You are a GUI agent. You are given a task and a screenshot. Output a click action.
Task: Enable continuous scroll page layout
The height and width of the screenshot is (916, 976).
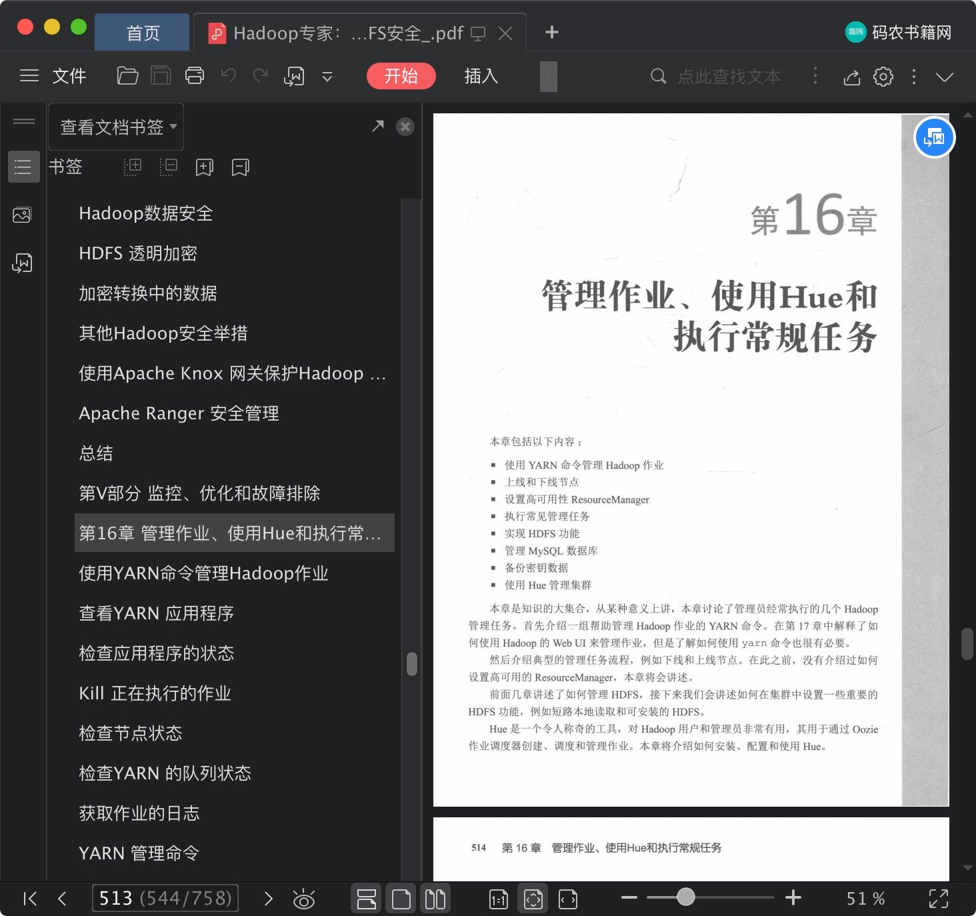(367, 899)
